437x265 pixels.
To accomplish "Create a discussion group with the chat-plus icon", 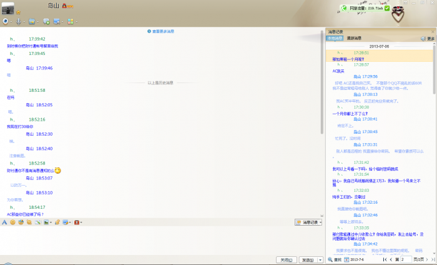I will [x=46, y=21].
